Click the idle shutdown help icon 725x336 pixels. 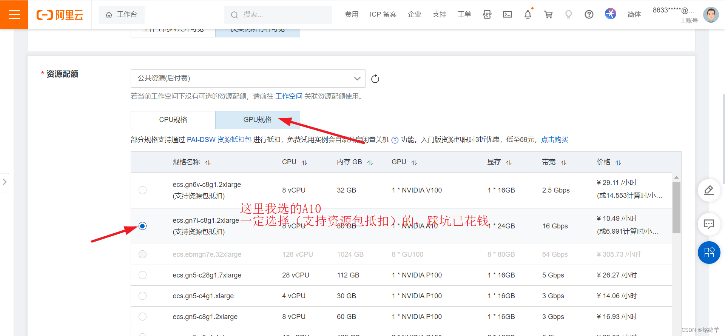point(395,140)
